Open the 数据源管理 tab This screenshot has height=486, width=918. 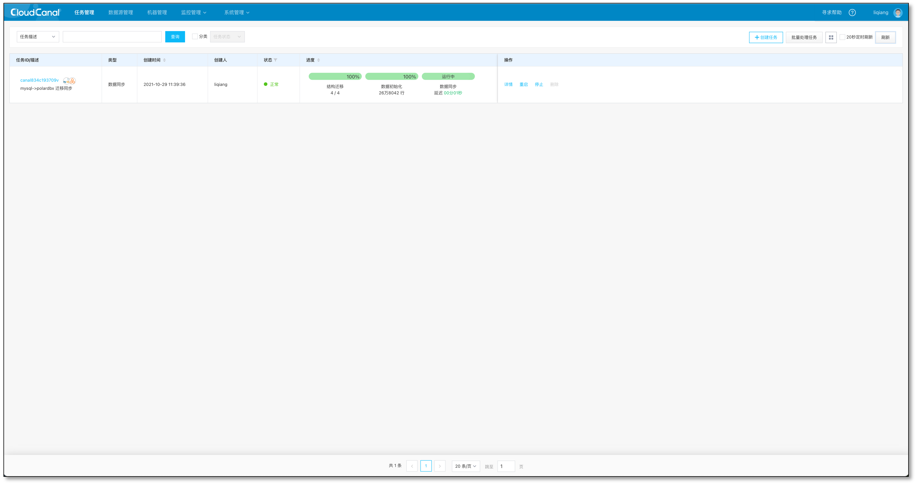click(x=121, y=12)
